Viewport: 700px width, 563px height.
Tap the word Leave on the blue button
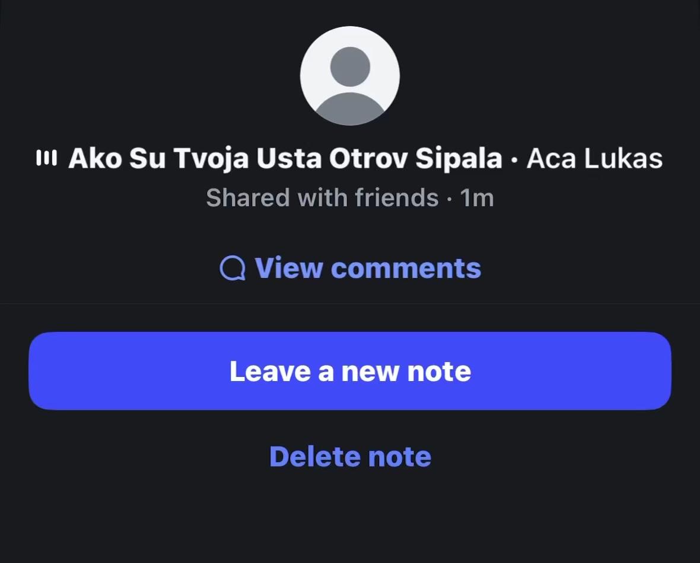click(x=270, y=371)
